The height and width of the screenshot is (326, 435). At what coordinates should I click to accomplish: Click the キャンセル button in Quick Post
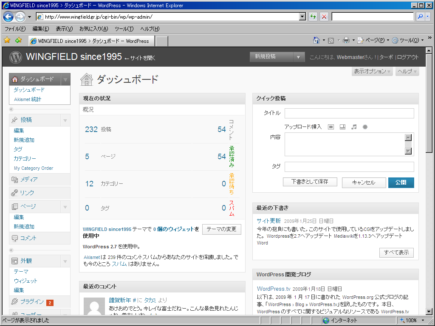[x=364, y=183]
